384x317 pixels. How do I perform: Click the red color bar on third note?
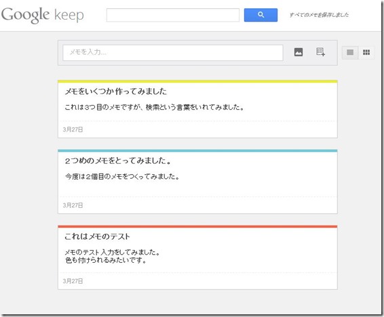point(197,226)
